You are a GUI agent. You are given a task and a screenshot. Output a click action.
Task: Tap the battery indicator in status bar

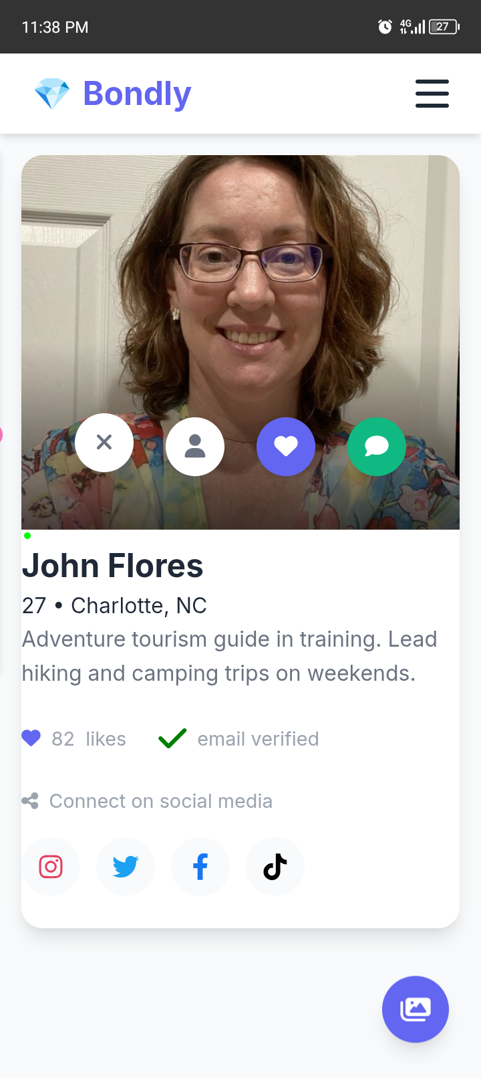tap(444, 27)
